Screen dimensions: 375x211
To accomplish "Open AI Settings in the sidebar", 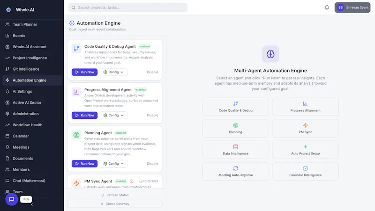I will [31, 91].
